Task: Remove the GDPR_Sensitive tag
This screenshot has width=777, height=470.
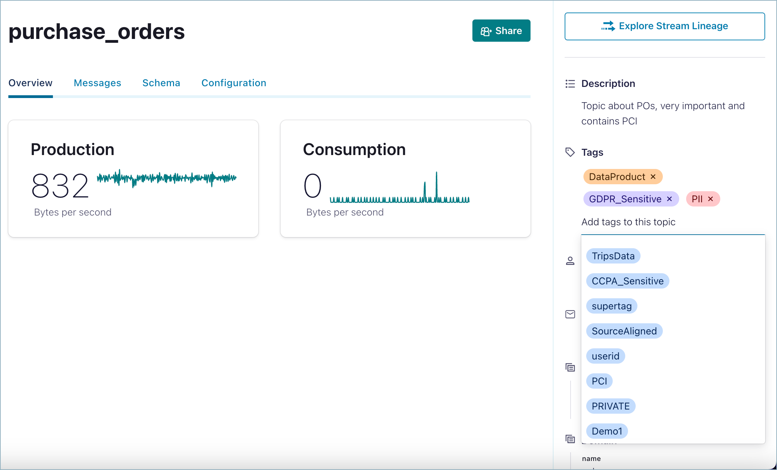Action: (x=669, y=199)
